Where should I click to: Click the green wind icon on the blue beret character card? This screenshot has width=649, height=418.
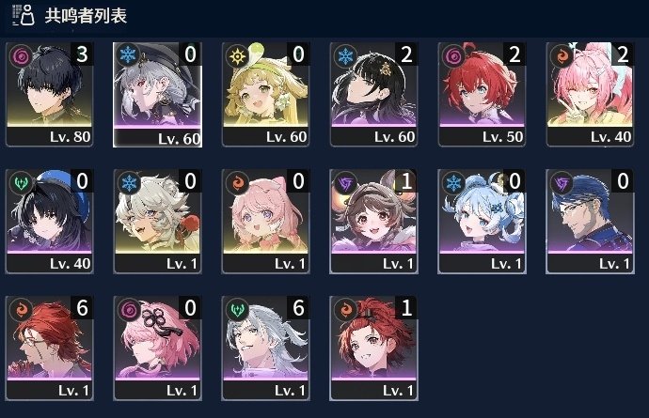(21, 182)
